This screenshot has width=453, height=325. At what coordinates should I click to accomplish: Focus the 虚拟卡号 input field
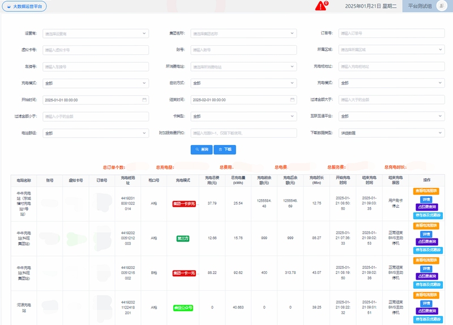[x=96, y=50]
